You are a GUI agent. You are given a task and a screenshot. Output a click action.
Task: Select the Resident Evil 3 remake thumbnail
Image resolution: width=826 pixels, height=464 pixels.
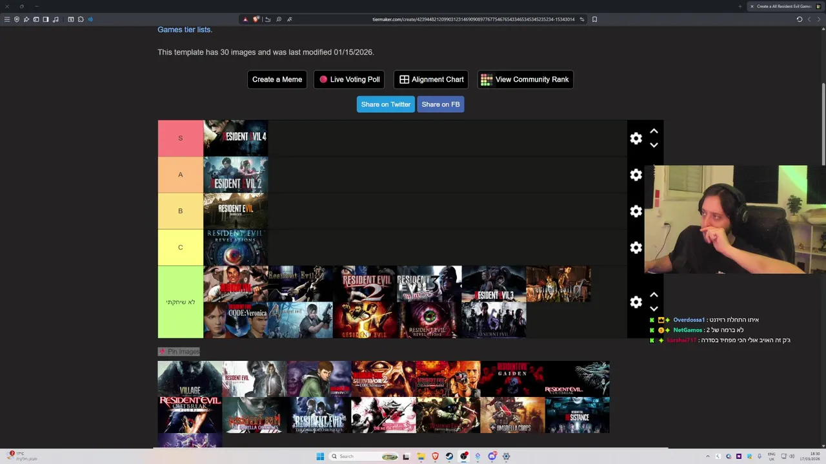pyautogui.click(x=494, y=284)
